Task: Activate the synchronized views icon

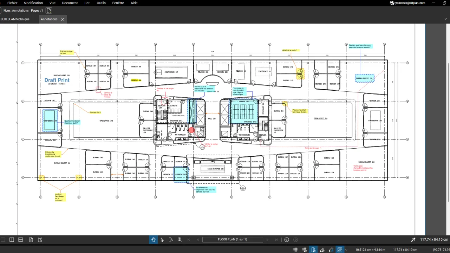Action: [340, 249]
